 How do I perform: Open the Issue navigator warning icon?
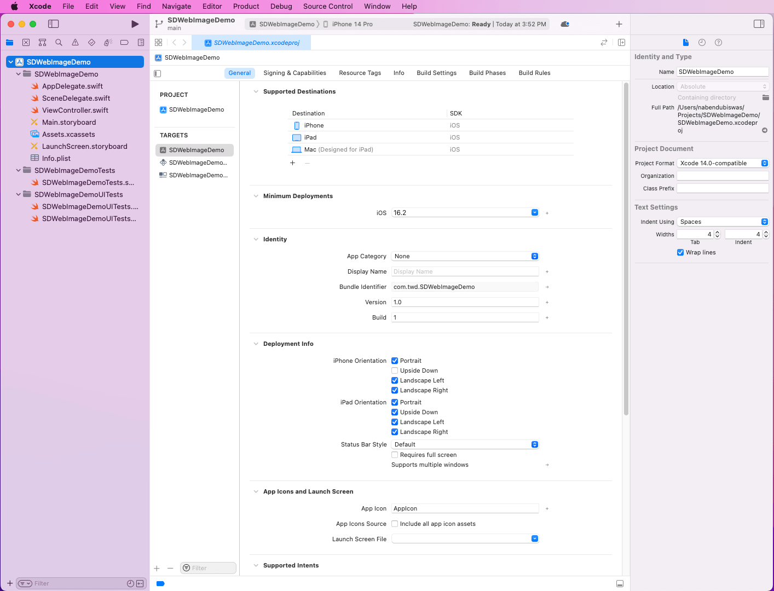75,43
